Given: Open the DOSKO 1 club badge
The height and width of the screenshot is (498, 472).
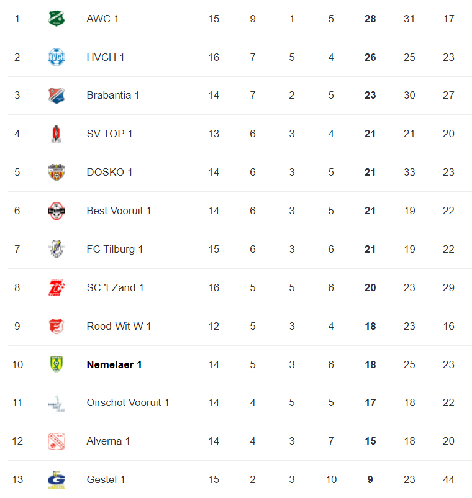Looking at the screenshot, I should click(57, 172).
